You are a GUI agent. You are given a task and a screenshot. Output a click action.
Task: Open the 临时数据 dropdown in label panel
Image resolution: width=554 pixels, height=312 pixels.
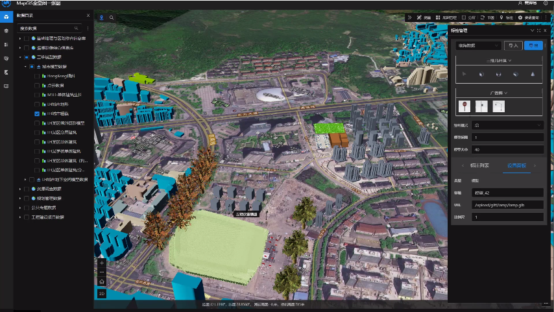[x=478, y=45]
